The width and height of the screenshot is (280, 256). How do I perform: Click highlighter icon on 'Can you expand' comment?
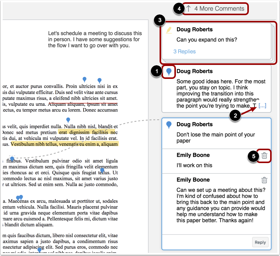(x=169, y=30)
